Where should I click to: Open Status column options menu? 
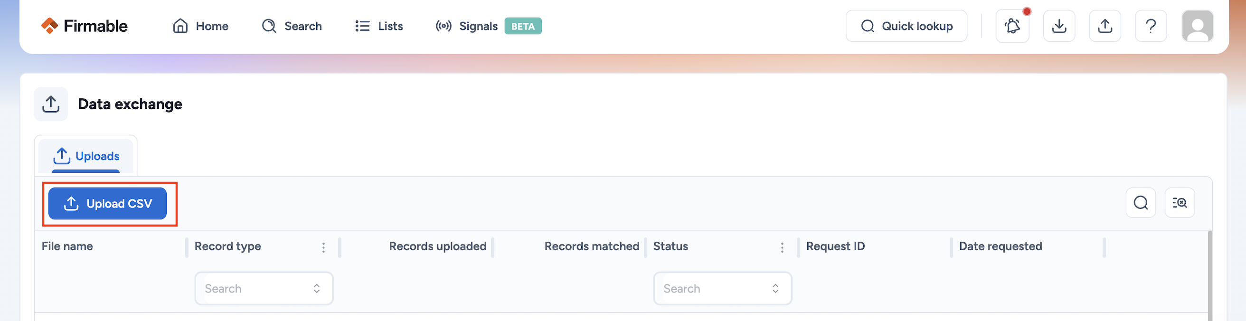[x=782, y=247]
